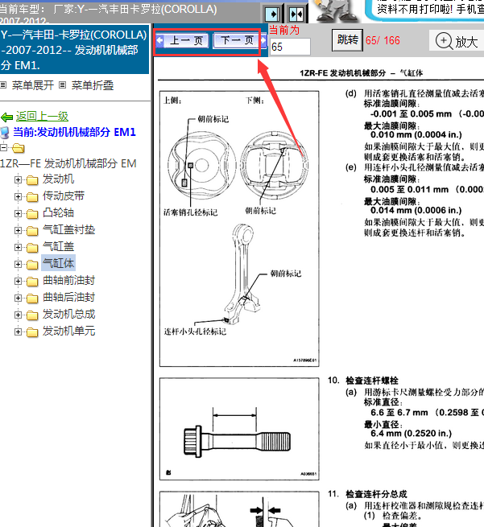Click the 11. 检查连杆分总成 heading
This screenshot has width=484, height=527.
tap(367, 494)
